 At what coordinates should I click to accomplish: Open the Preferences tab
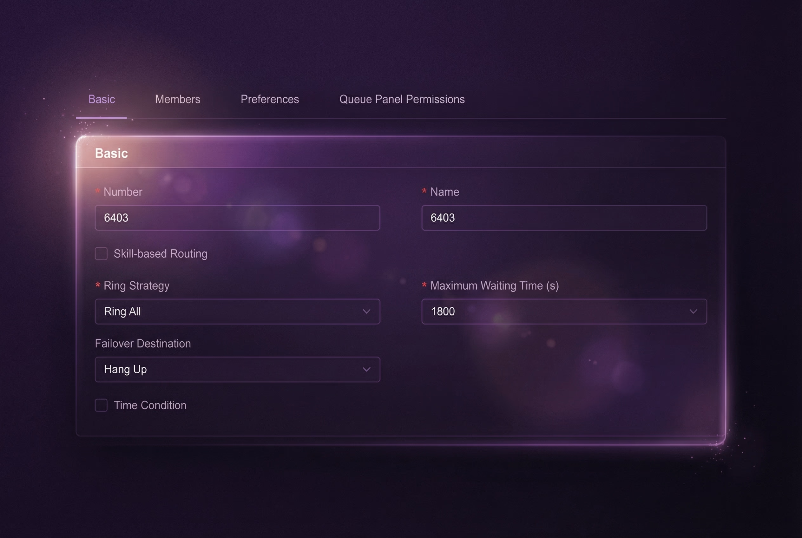(x=270, y=100)
